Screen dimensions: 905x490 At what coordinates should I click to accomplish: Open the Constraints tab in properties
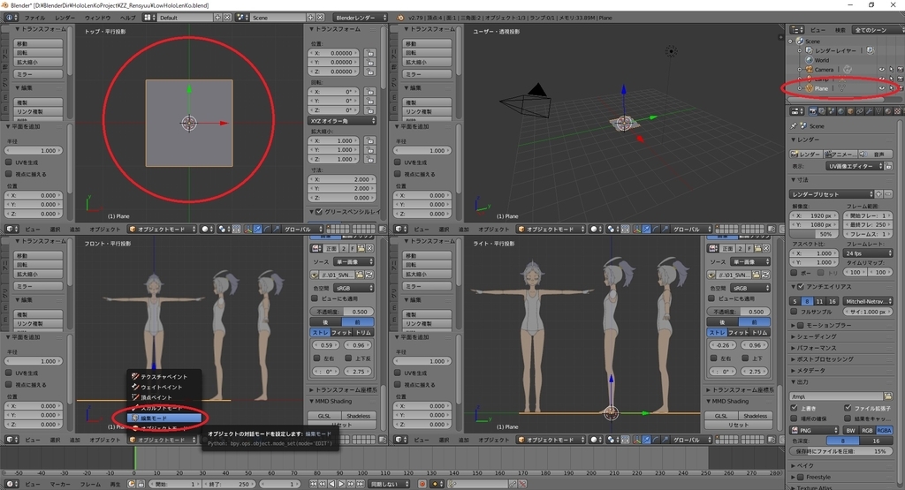tap(859, 110)
